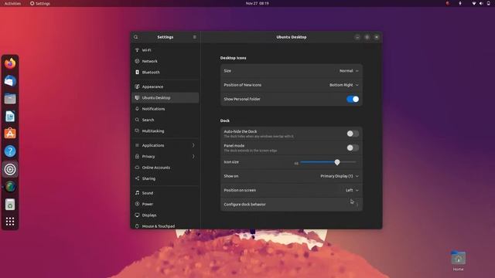Open the Appearance panel
The width and height of the screenshot is (495, 278).
pyautogui.click(x=165, y=86)
